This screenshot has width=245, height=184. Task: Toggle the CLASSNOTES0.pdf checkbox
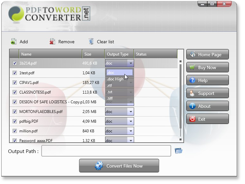[x=15, y=92]
